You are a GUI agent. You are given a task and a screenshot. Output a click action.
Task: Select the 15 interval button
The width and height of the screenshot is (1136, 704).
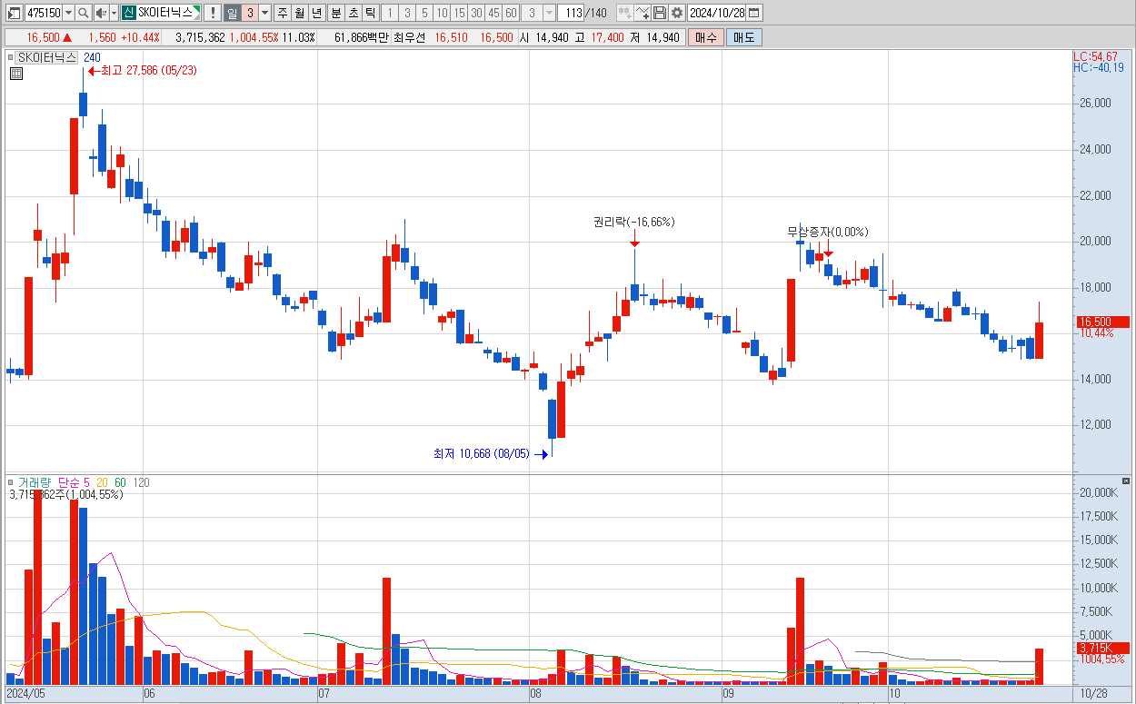[459, 13]
